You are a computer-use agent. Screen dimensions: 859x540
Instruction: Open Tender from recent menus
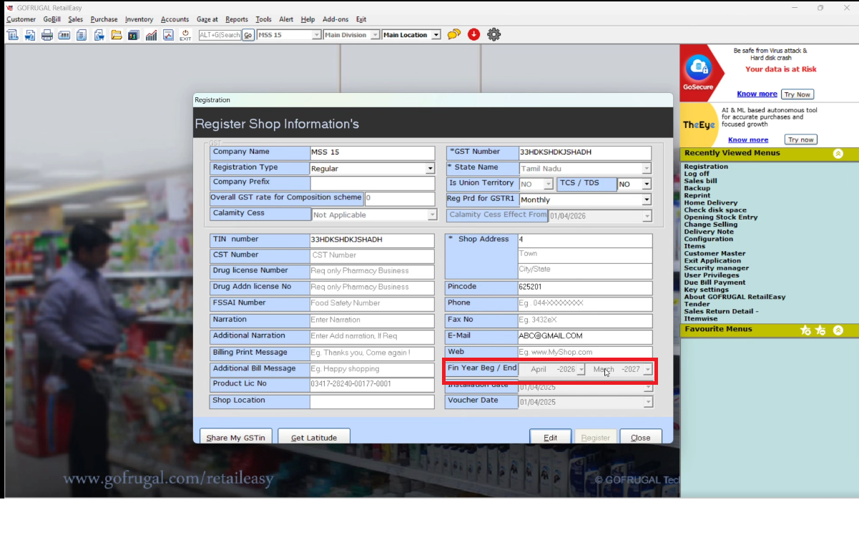(x=697, y=304)
